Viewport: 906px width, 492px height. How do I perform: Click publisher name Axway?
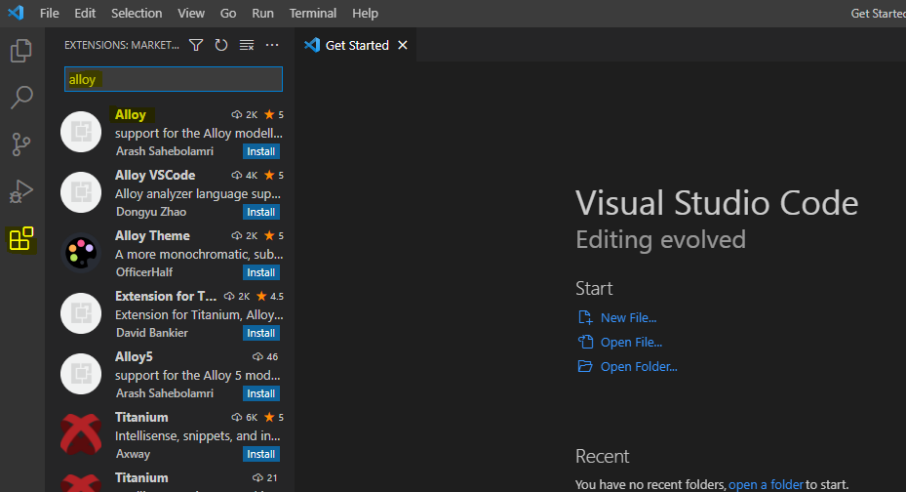pos(133,454)
